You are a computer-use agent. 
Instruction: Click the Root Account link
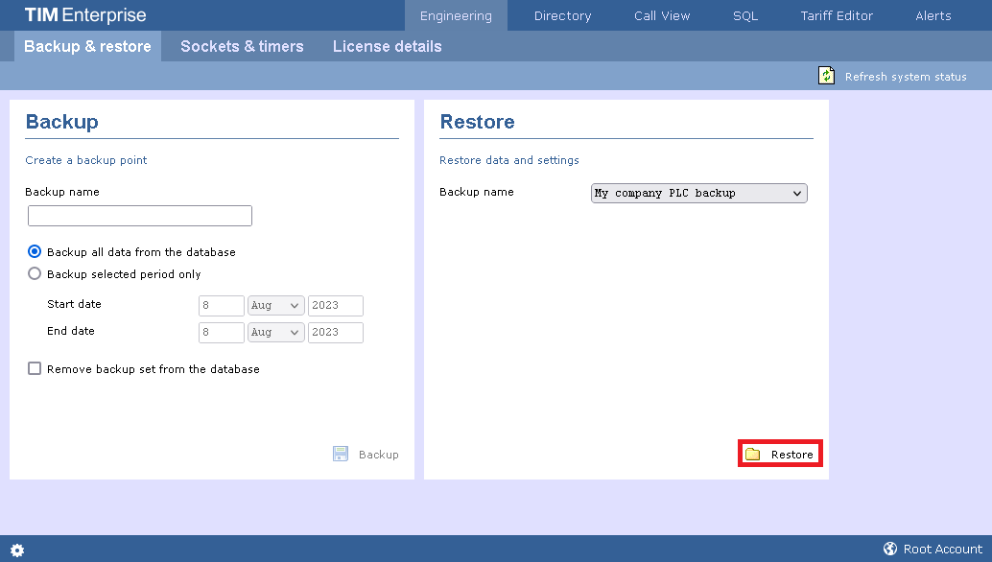[942, 550]
